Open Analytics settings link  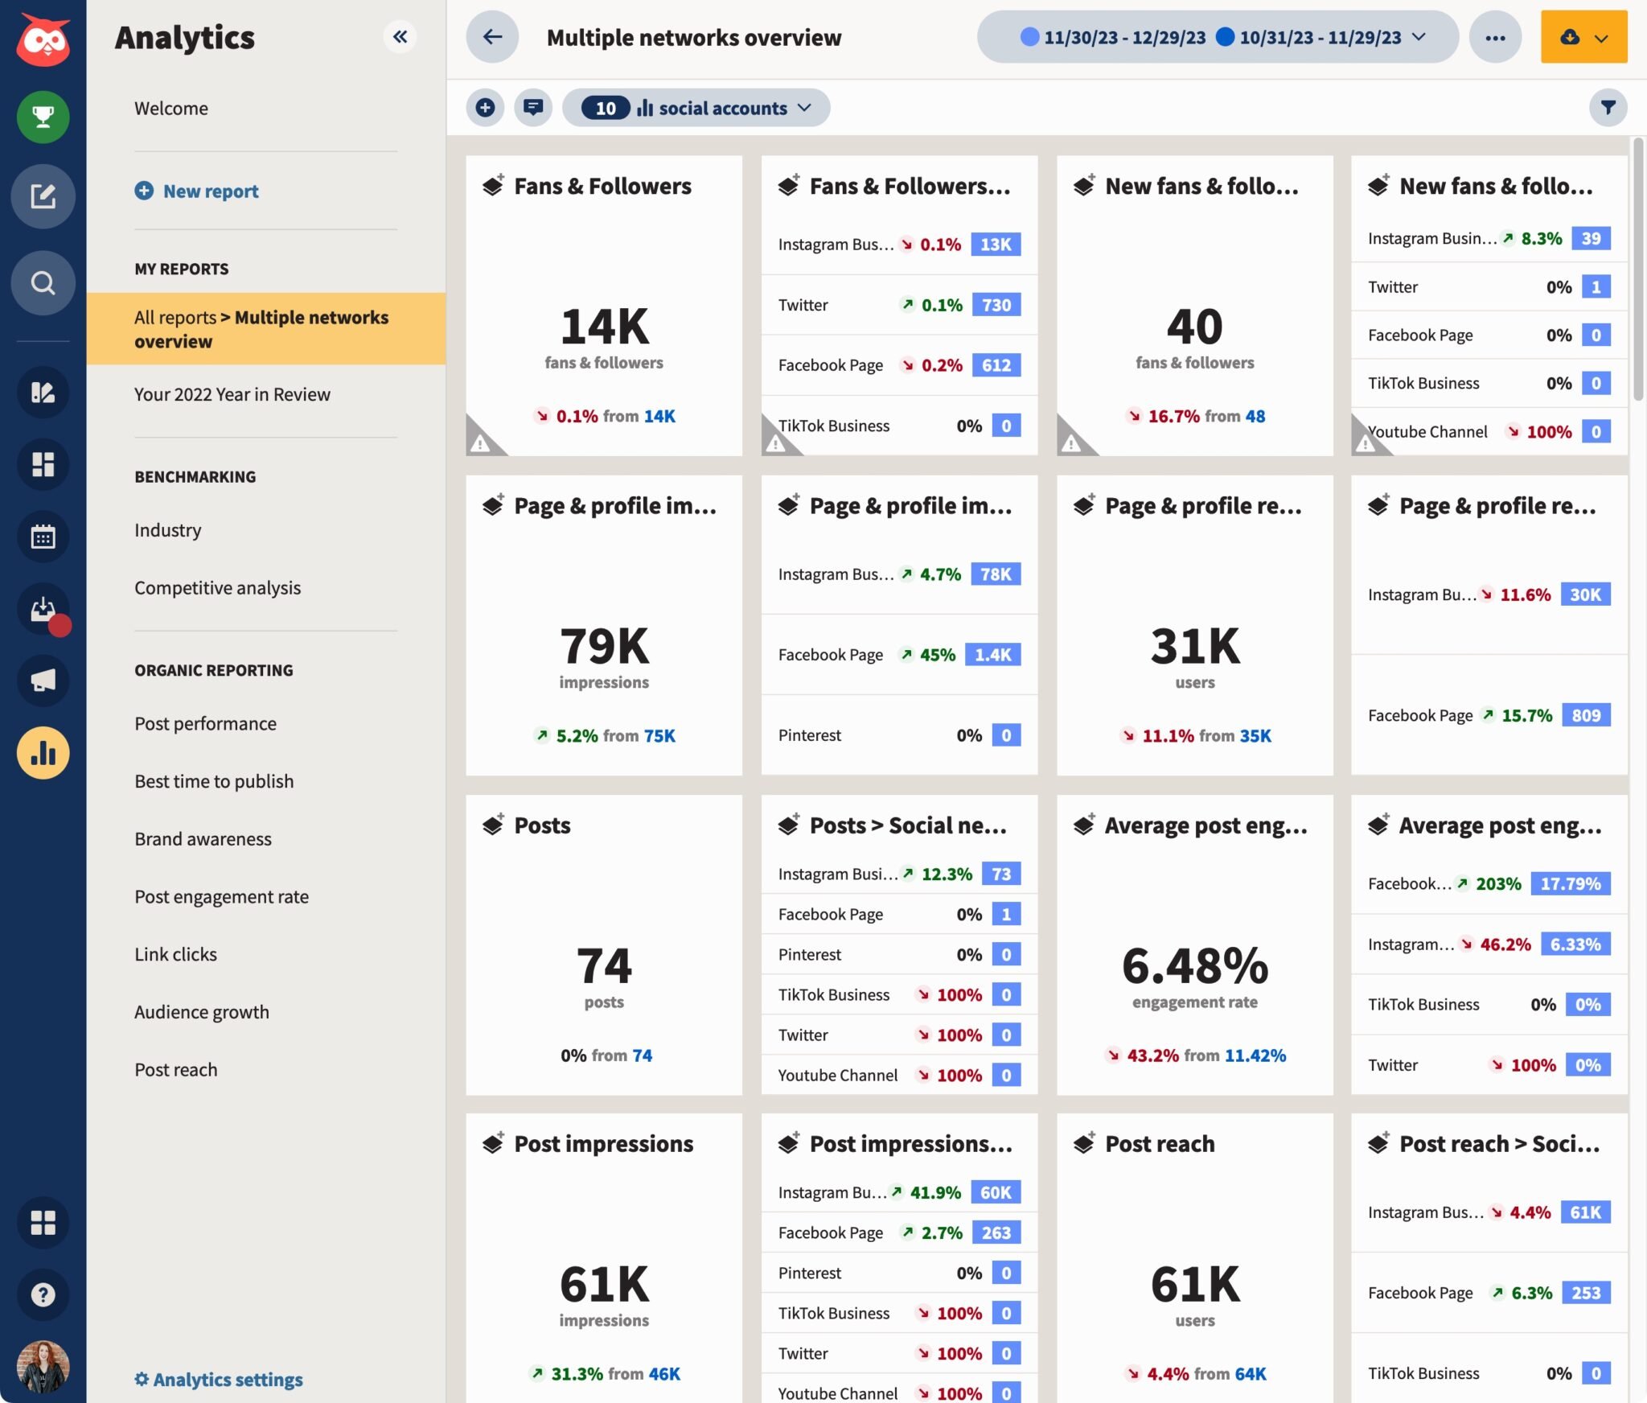pyautogui.click(x=218, y=1379)
